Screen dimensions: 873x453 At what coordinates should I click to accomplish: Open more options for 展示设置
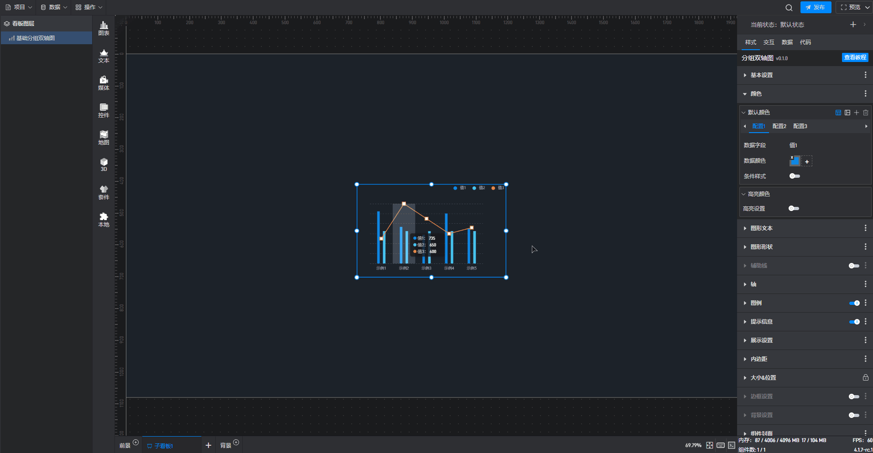point(865,340)
